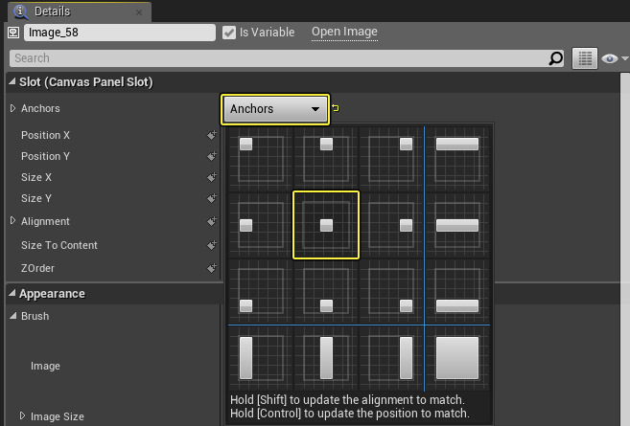
Task: Collapse the Brush property group
Action: 13,316
